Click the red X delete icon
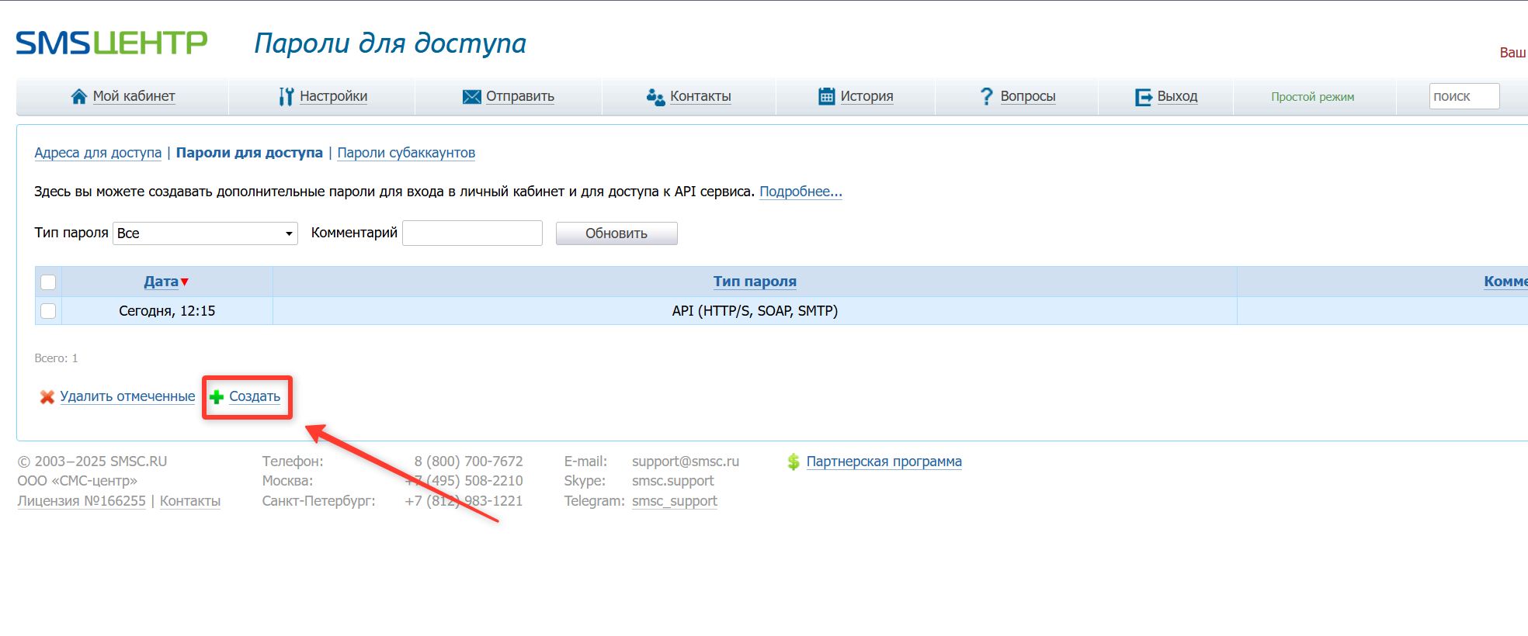This screenshot has width=1528, height=636. [47, 397]
